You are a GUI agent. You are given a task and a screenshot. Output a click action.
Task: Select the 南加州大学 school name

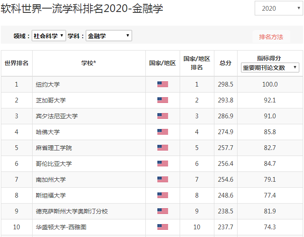51,180
